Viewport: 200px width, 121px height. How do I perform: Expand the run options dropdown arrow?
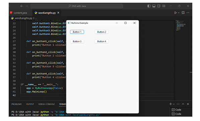179,13
